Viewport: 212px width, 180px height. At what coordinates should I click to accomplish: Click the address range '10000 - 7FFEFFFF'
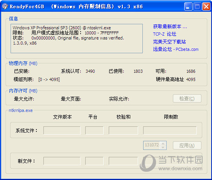(102, 33)
